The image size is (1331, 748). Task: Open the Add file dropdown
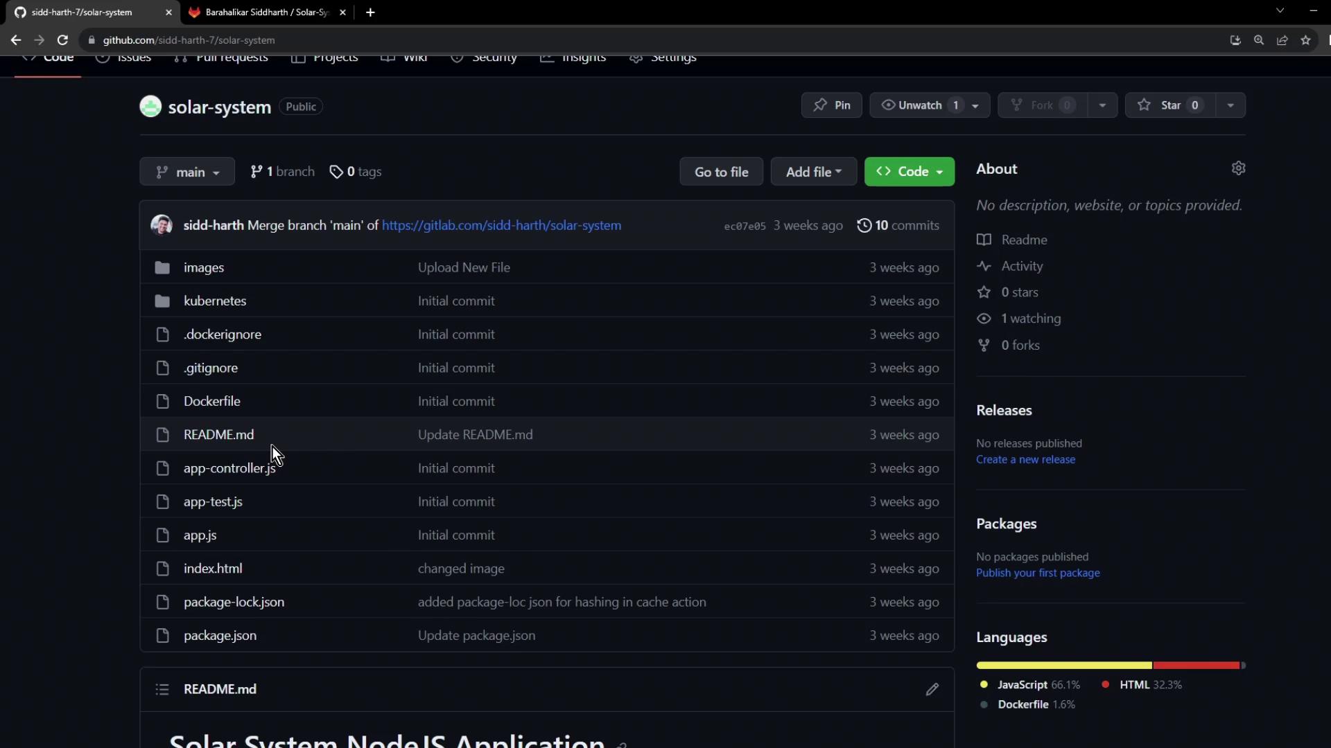[x=813, y=172]
